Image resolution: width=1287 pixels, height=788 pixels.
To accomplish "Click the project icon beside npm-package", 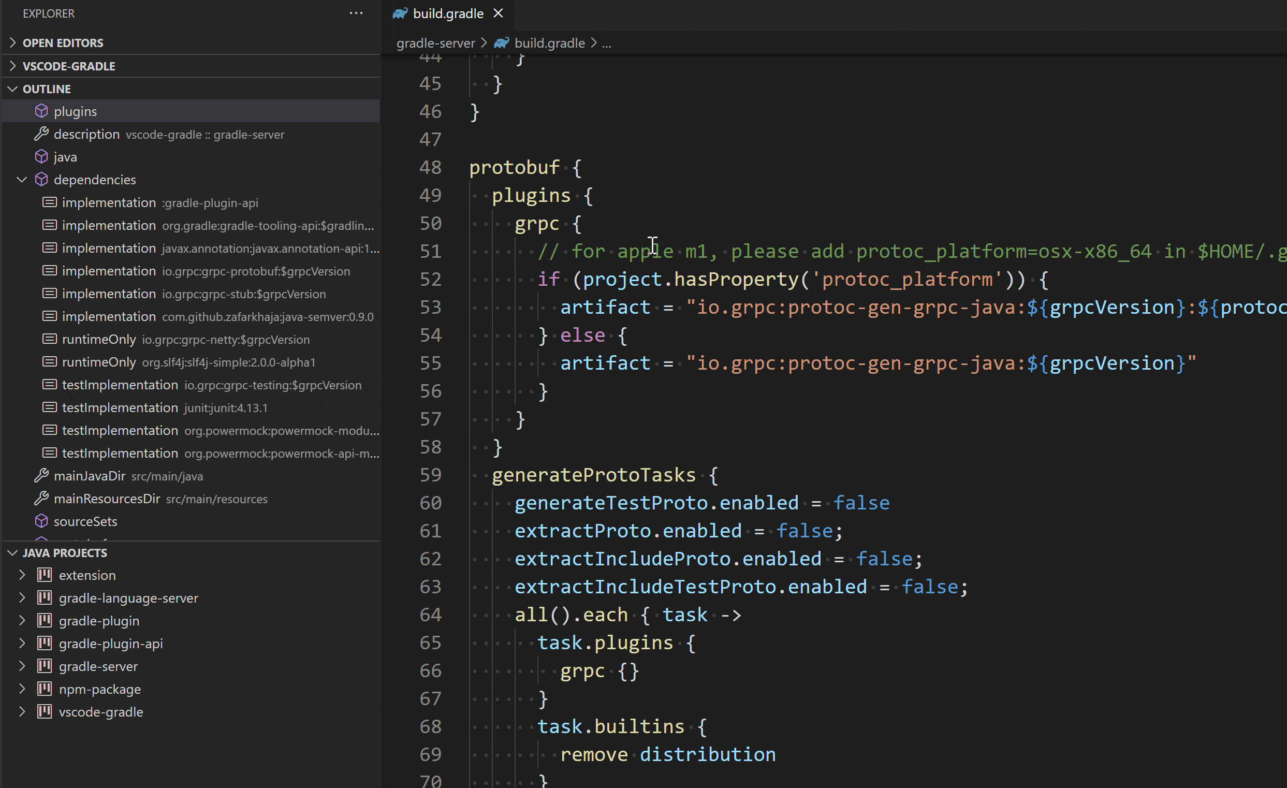I will point(45,689).
